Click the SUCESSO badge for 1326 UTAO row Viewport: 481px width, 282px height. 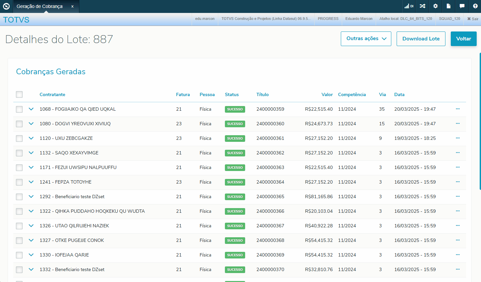tap(235, 226)
